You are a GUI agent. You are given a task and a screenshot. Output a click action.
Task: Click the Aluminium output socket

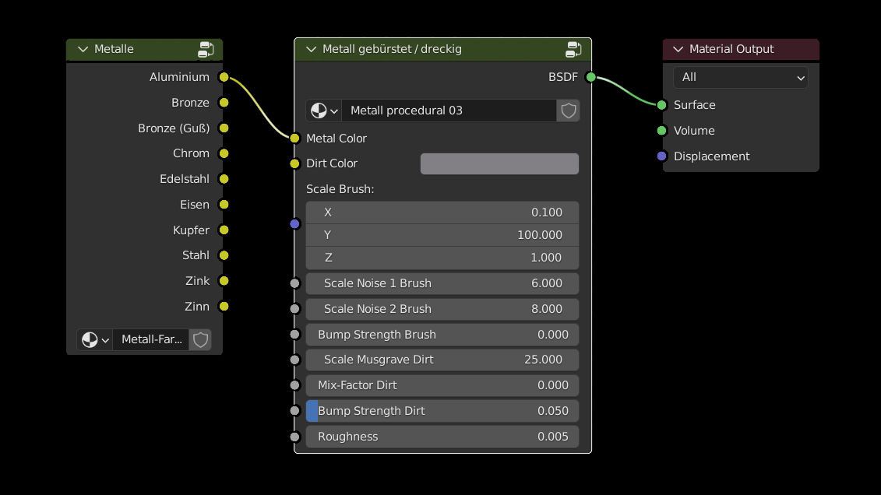click(x=224, y=77)
